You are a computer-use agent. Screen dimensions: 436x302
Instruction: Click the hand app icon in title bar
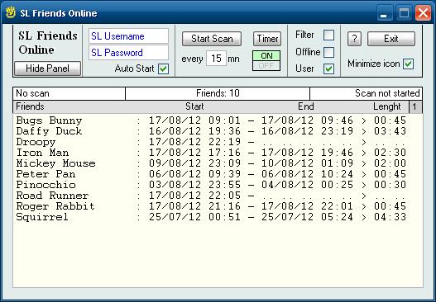point(11,12)
